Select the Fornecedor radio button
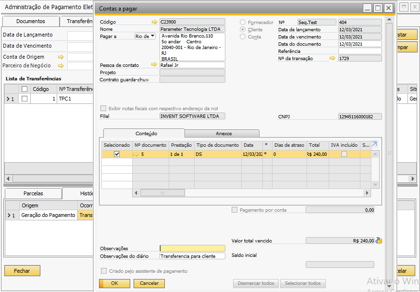Image resolution: width=420 pixels, height=292 pixels. point(242,22)
